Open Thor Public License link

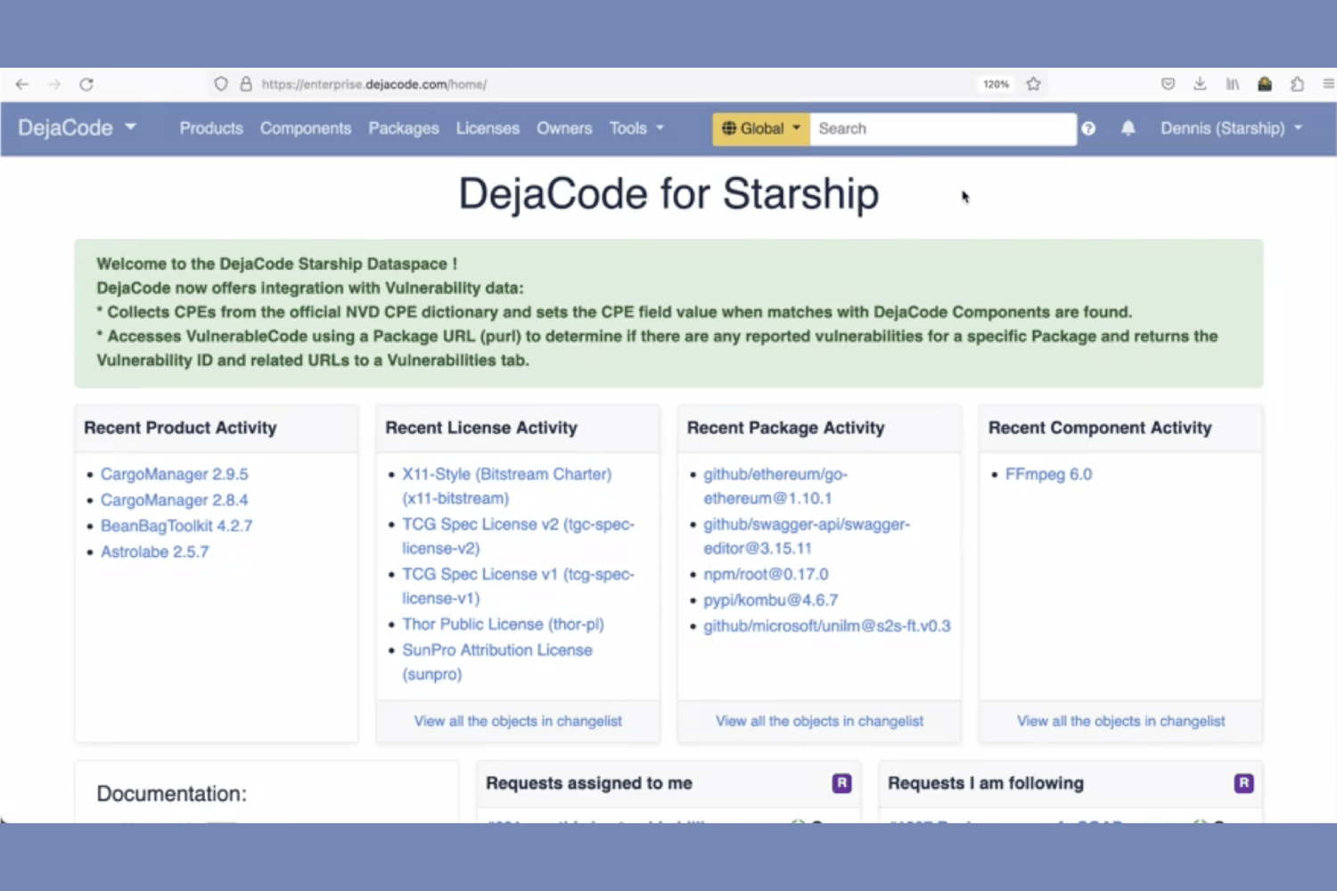[503, 624]
